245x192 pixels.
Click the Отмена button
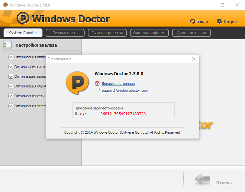[x=224, y=183]
